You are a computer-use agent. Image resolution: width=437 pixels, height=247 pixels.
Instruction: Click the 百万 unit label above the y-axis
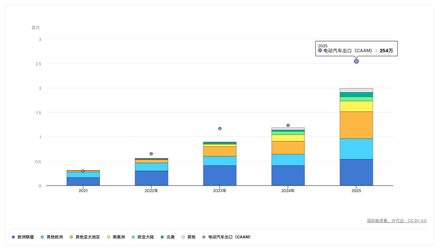[36, 28]
